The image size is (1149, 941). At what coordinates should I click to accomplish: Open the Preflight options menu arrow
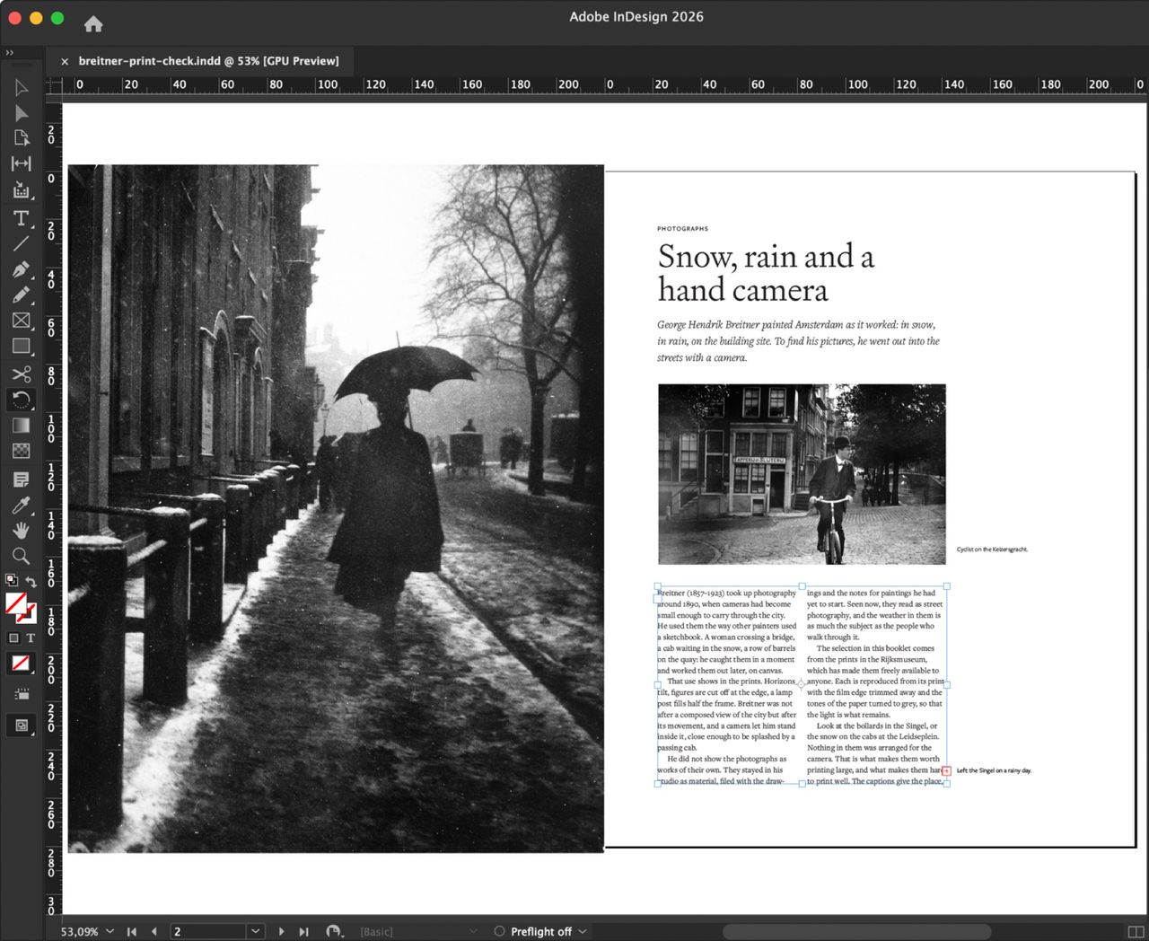(x=583, y=931)
